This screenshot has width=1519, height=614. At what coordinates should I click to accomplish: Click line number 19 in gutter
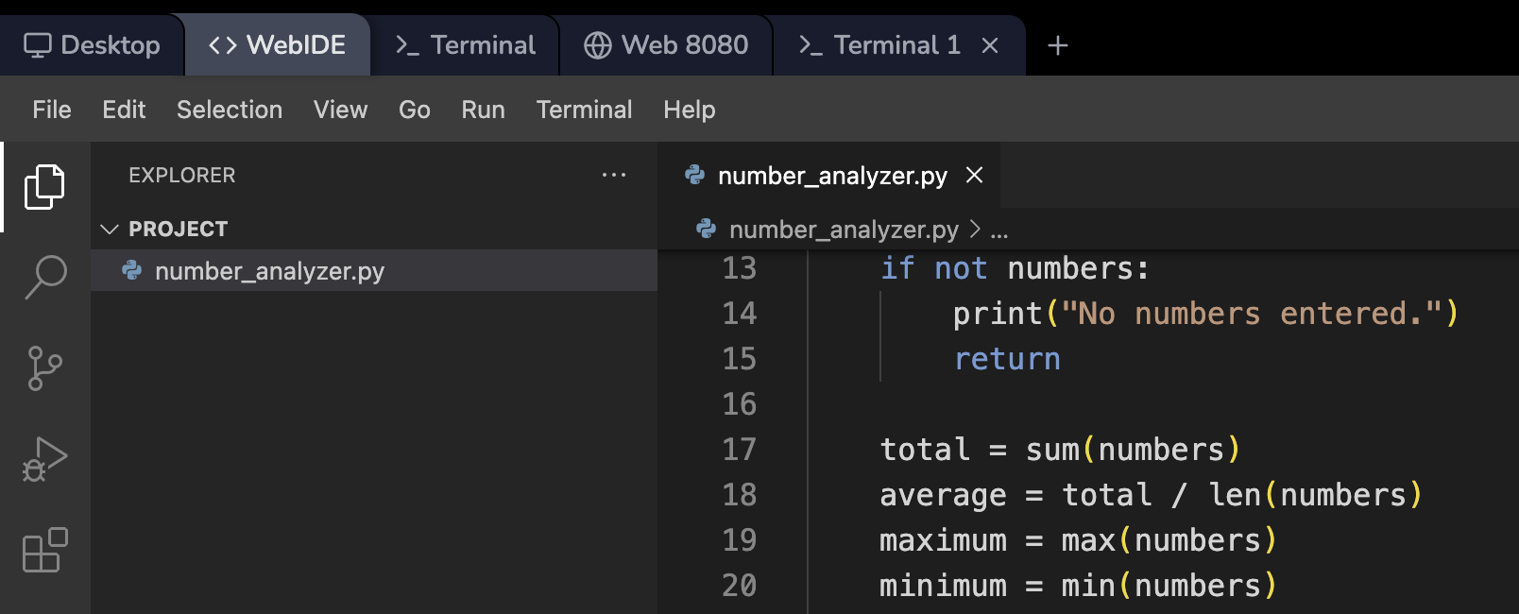740,540
